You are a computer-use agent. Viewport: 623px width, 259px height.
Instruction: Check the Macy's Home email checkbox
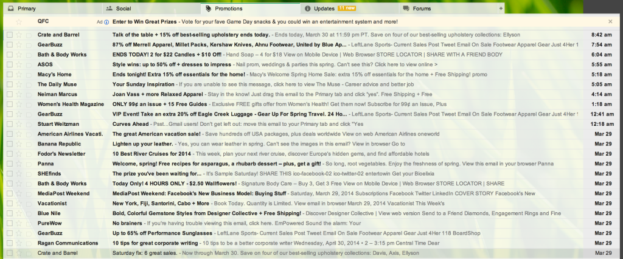(x=10, y=74)
